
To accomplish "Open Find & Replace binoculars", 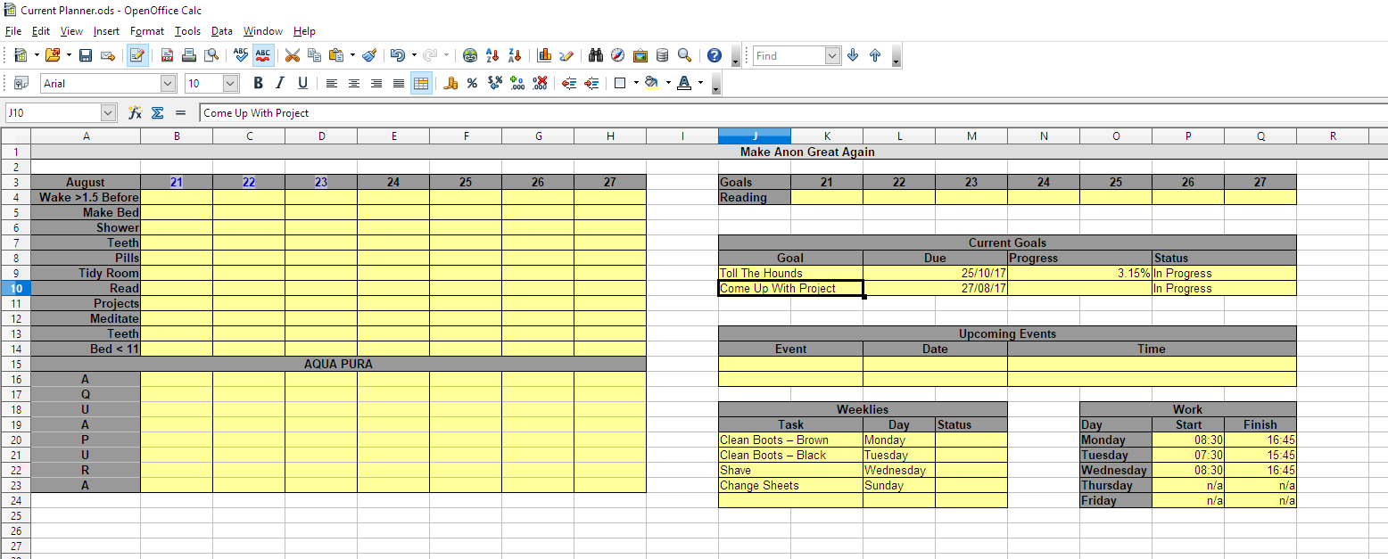I will point(596,55).
